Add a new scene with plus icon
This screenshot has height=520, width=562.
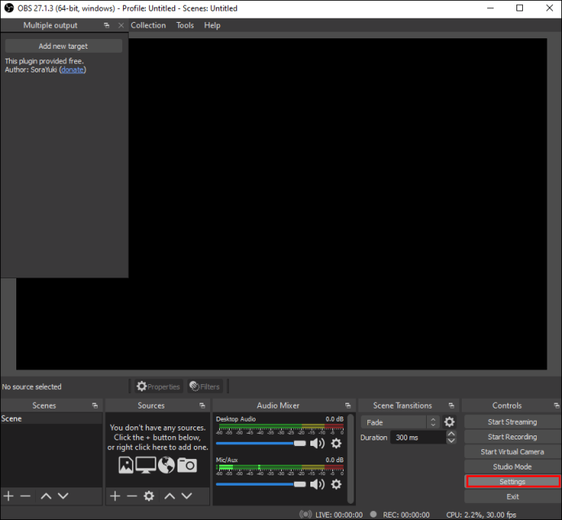coord(8,496)
